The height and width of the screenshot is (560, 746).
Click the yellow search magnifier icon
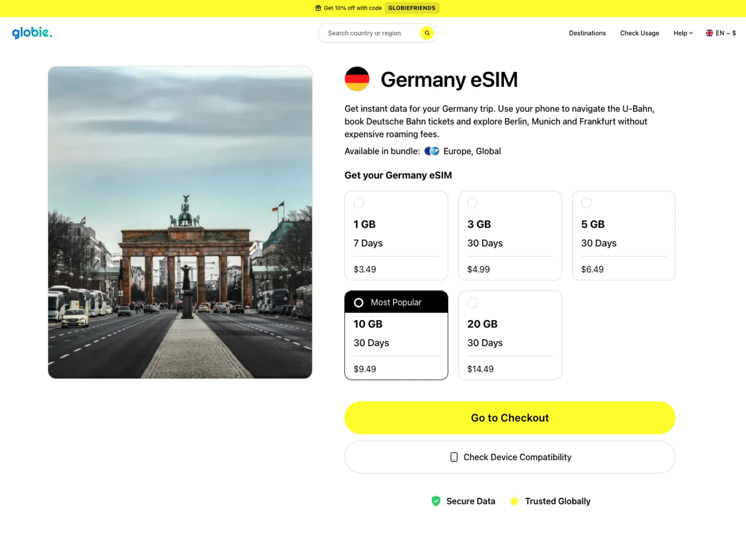coord(427,33)
